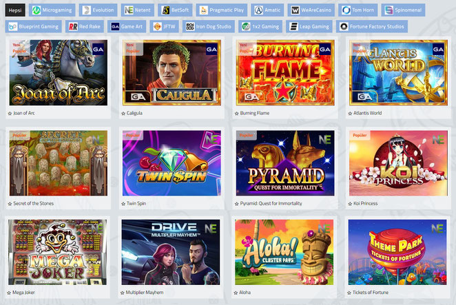
Task: Click the Game Art GA logo icon
Action: (x=115, y=27)
